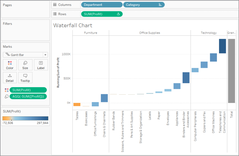Click size icon beside AGG(-SUM([Profit])) pill
Image resolution: width=239 pixels, height=156 pixels.
coord(7,96)
